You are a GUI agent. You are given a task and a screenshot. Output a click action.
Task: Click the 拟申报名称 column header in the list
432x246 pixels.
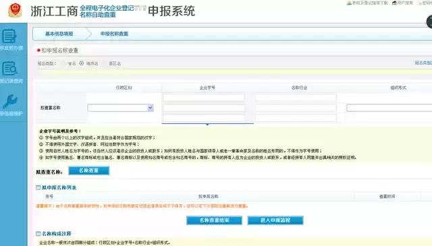(x=209, y=197)
